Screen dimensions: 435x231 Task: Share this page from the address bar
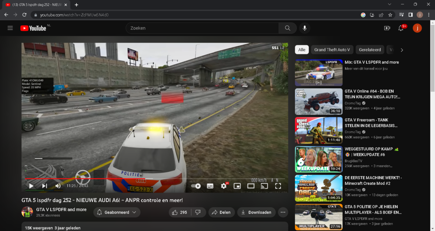381,15
